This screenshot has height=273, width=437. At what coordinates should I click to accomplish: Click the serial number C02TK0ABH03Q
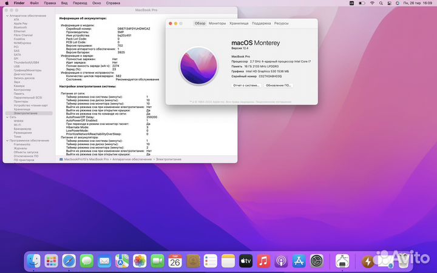click(x=270, y=76)
